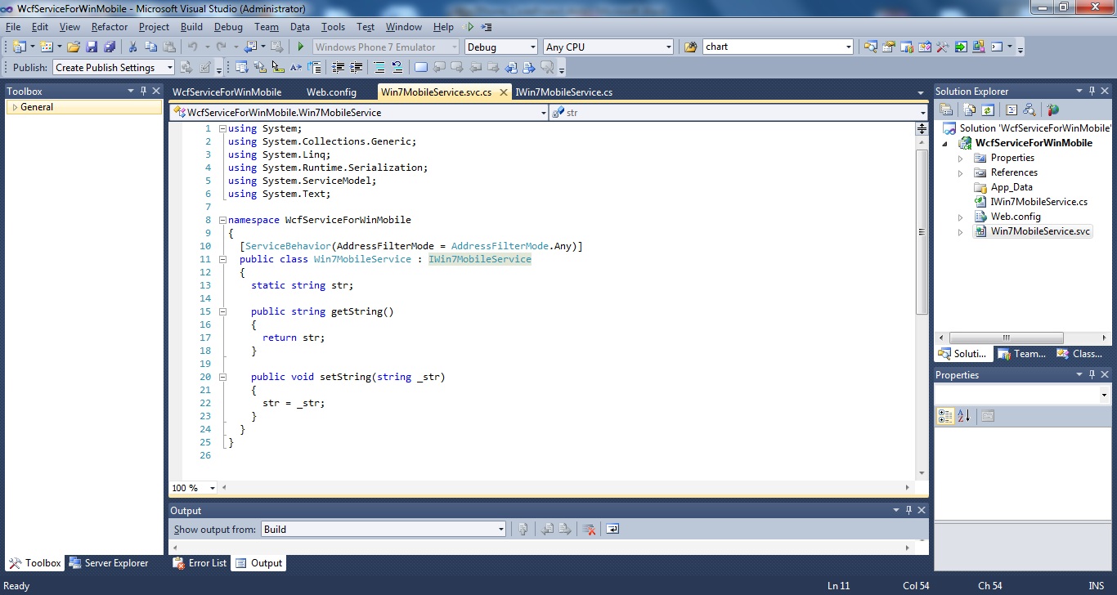Clear all output with the red X icon
The width and height of the screenshot is (1117, 595).
coord(589,529)
